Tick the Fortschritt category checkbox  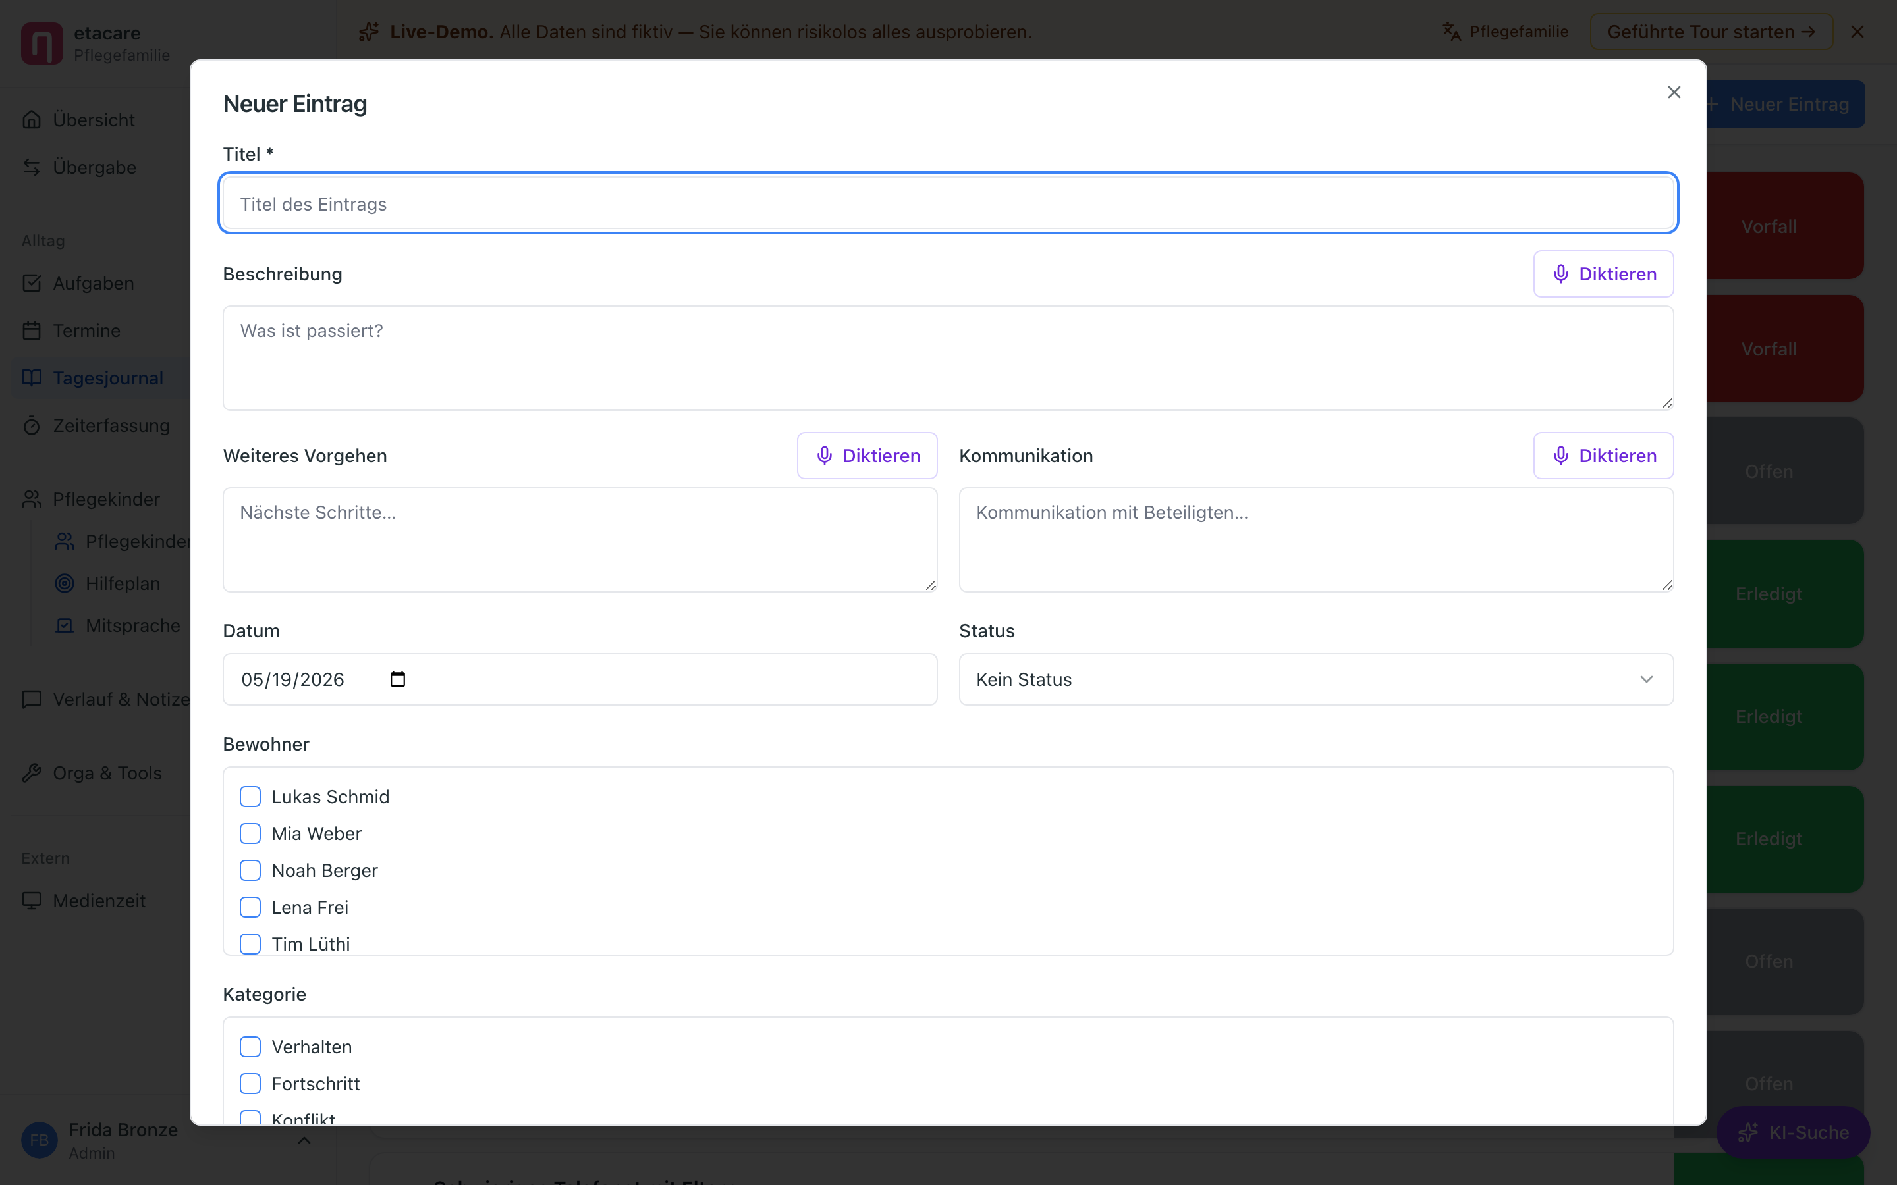pyautogui.click(x=250, y=1083)
